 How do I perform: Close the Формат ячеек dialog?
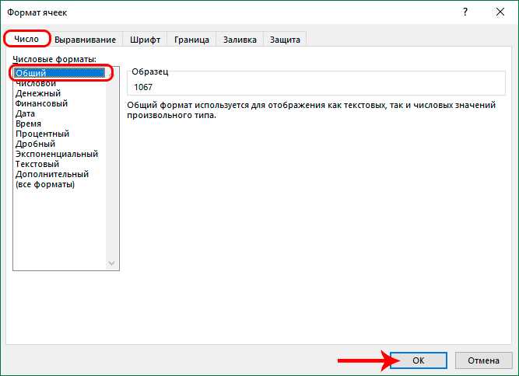[500, 12]
